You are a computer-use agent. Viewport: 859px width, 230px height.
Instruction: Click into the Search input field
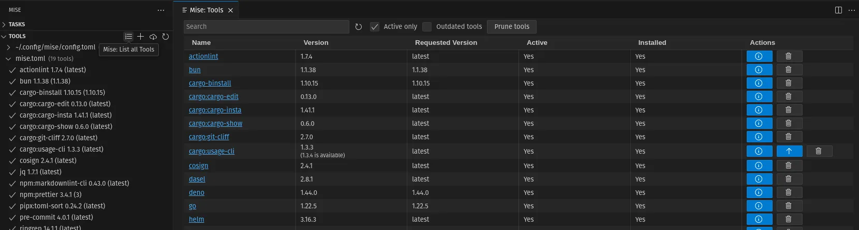pos(266,27)
